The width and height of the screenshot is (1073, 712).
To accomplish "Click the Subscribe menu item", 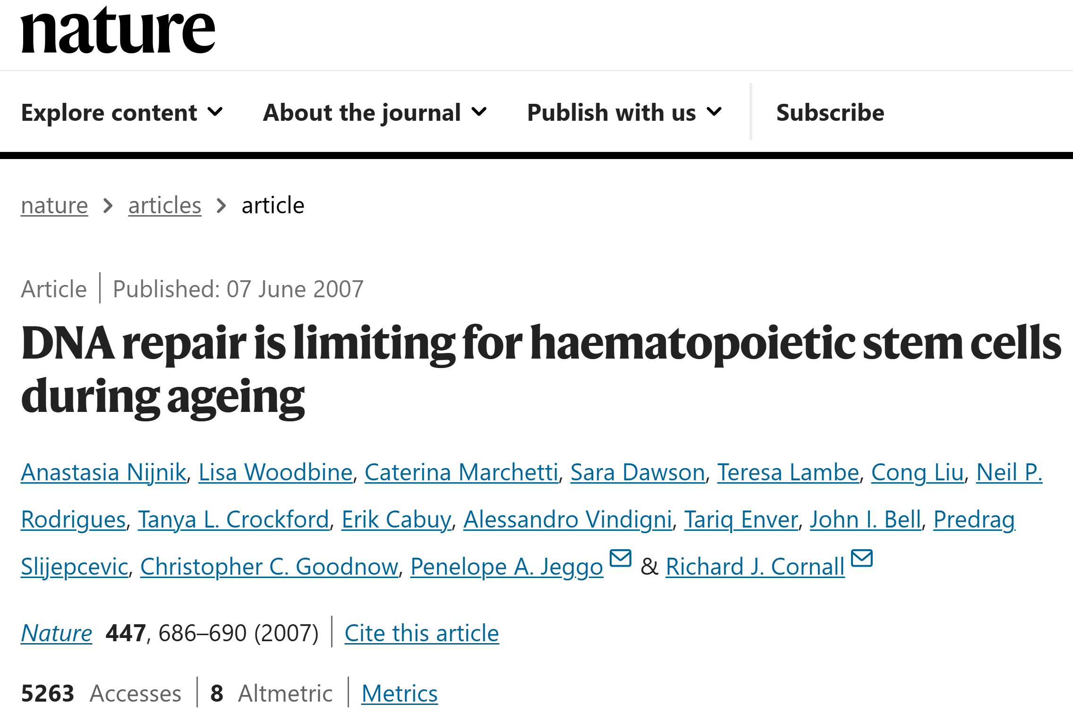I will (830, 112).
